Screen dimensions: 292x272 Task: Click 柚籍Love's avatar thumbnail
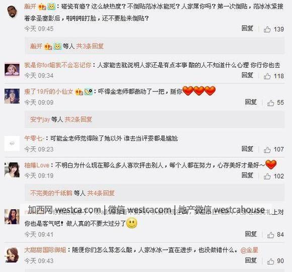click(12, 170)
